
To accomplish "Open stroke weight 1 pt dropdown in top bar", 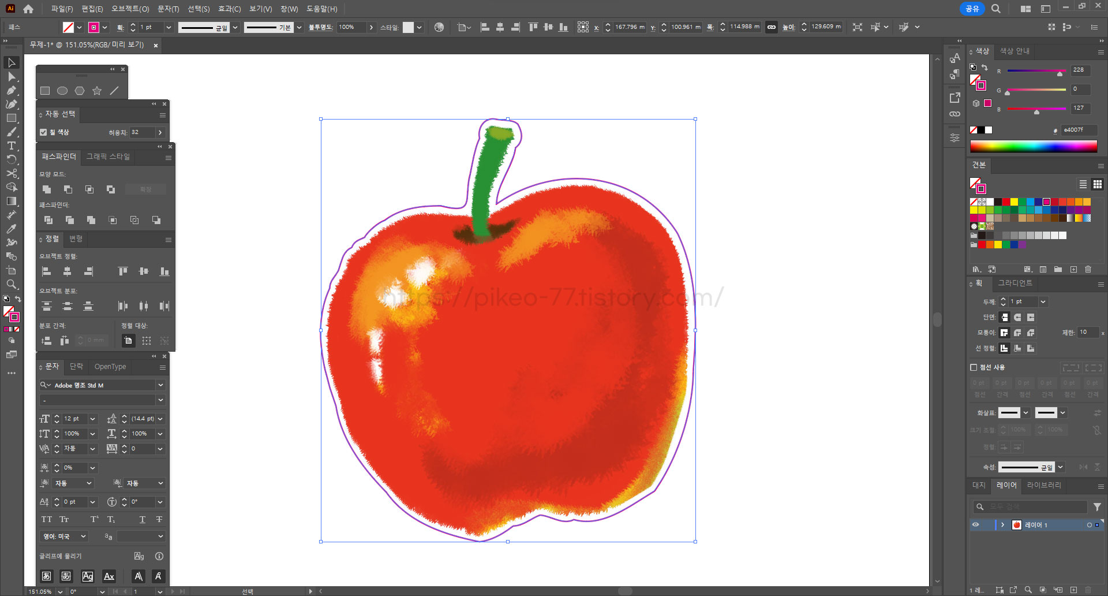I will pyautogui.click(x=169, y=27).
